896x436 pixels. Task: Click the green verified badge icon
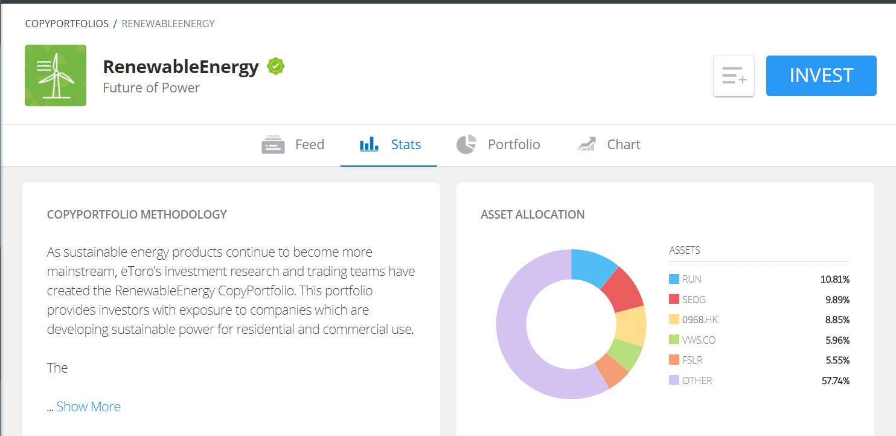276,66
